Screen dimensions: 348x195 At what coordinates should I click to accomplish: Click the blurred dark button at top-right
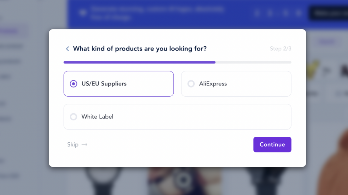point(328,13)
